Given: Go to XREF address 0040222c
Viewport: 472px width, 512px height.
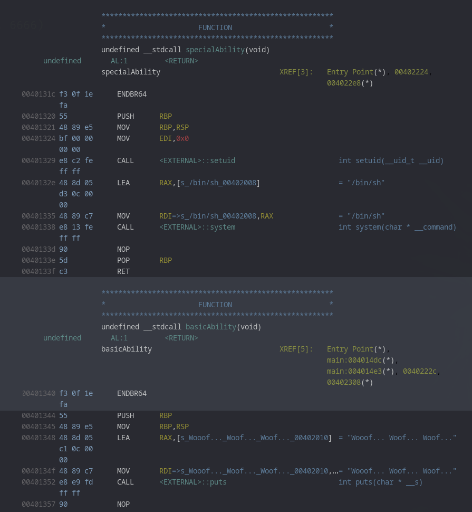Looking at the screenshot, I should 420,371.
